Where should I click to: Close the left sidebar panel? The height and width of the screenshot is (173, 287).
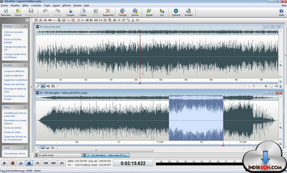coord(27,20)
